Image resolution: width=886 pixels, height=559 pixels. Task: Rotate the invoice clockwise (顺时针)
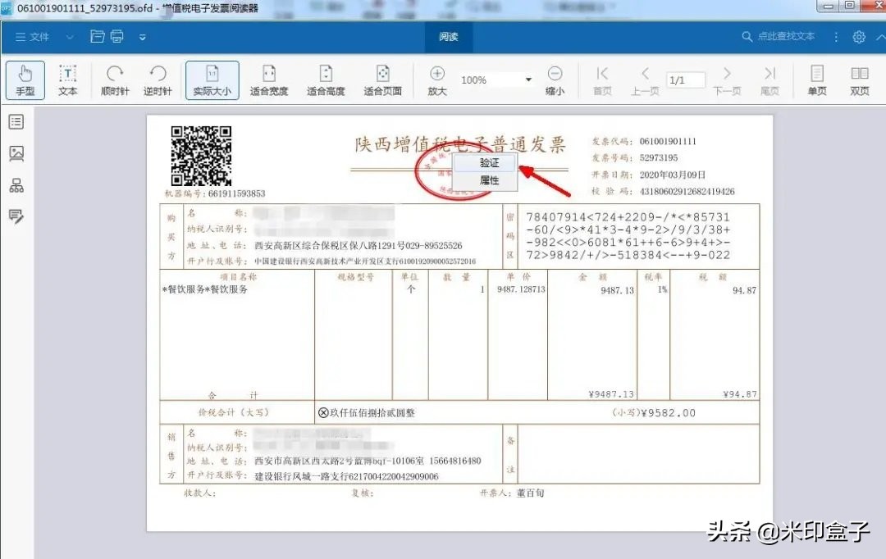pos(113,80)
